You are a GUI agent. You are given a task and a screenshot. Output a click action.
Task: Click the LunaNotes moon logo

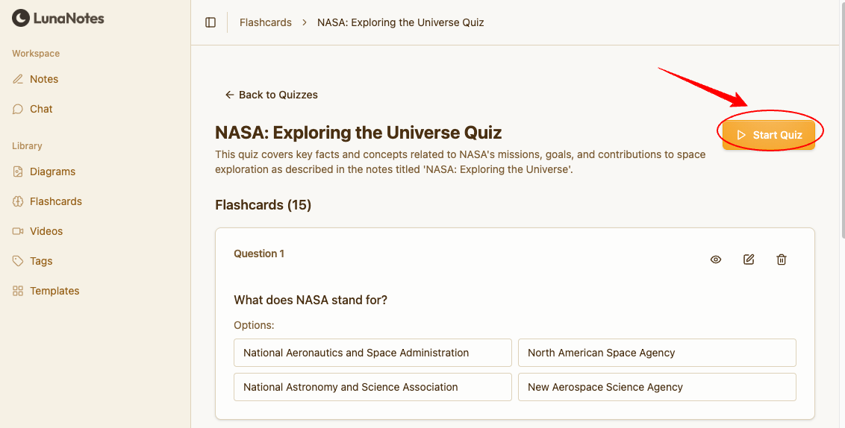tap(21, 18)
